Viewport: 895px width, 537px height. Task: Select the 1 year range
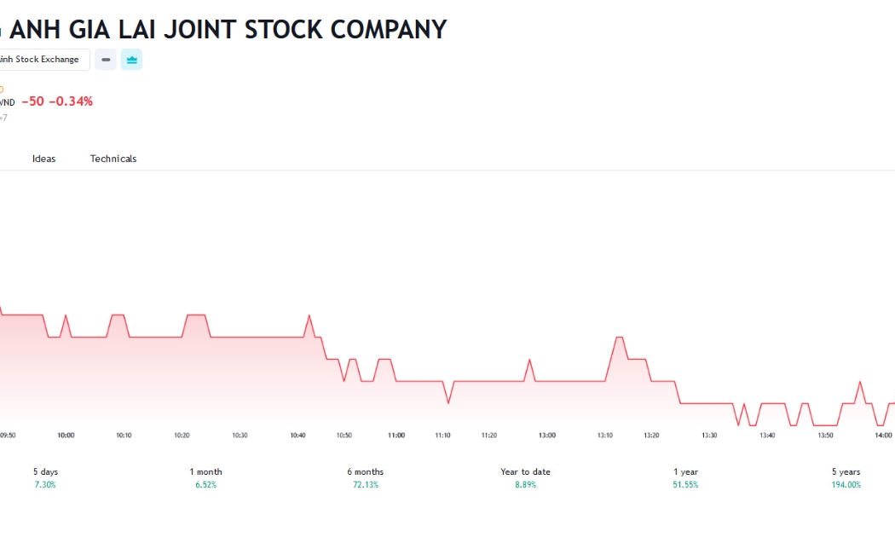[685, 477]
